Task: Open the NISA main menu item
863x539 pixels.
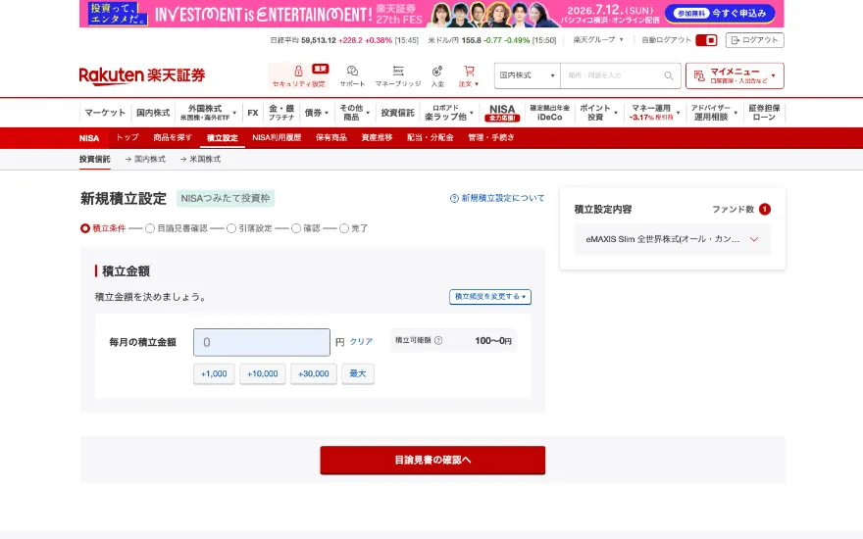Action: coord(502,113)
